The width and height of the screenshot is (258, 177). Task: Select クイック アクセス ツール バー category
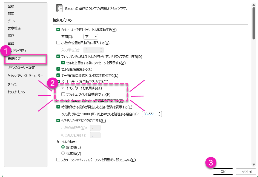coord(25,76)
